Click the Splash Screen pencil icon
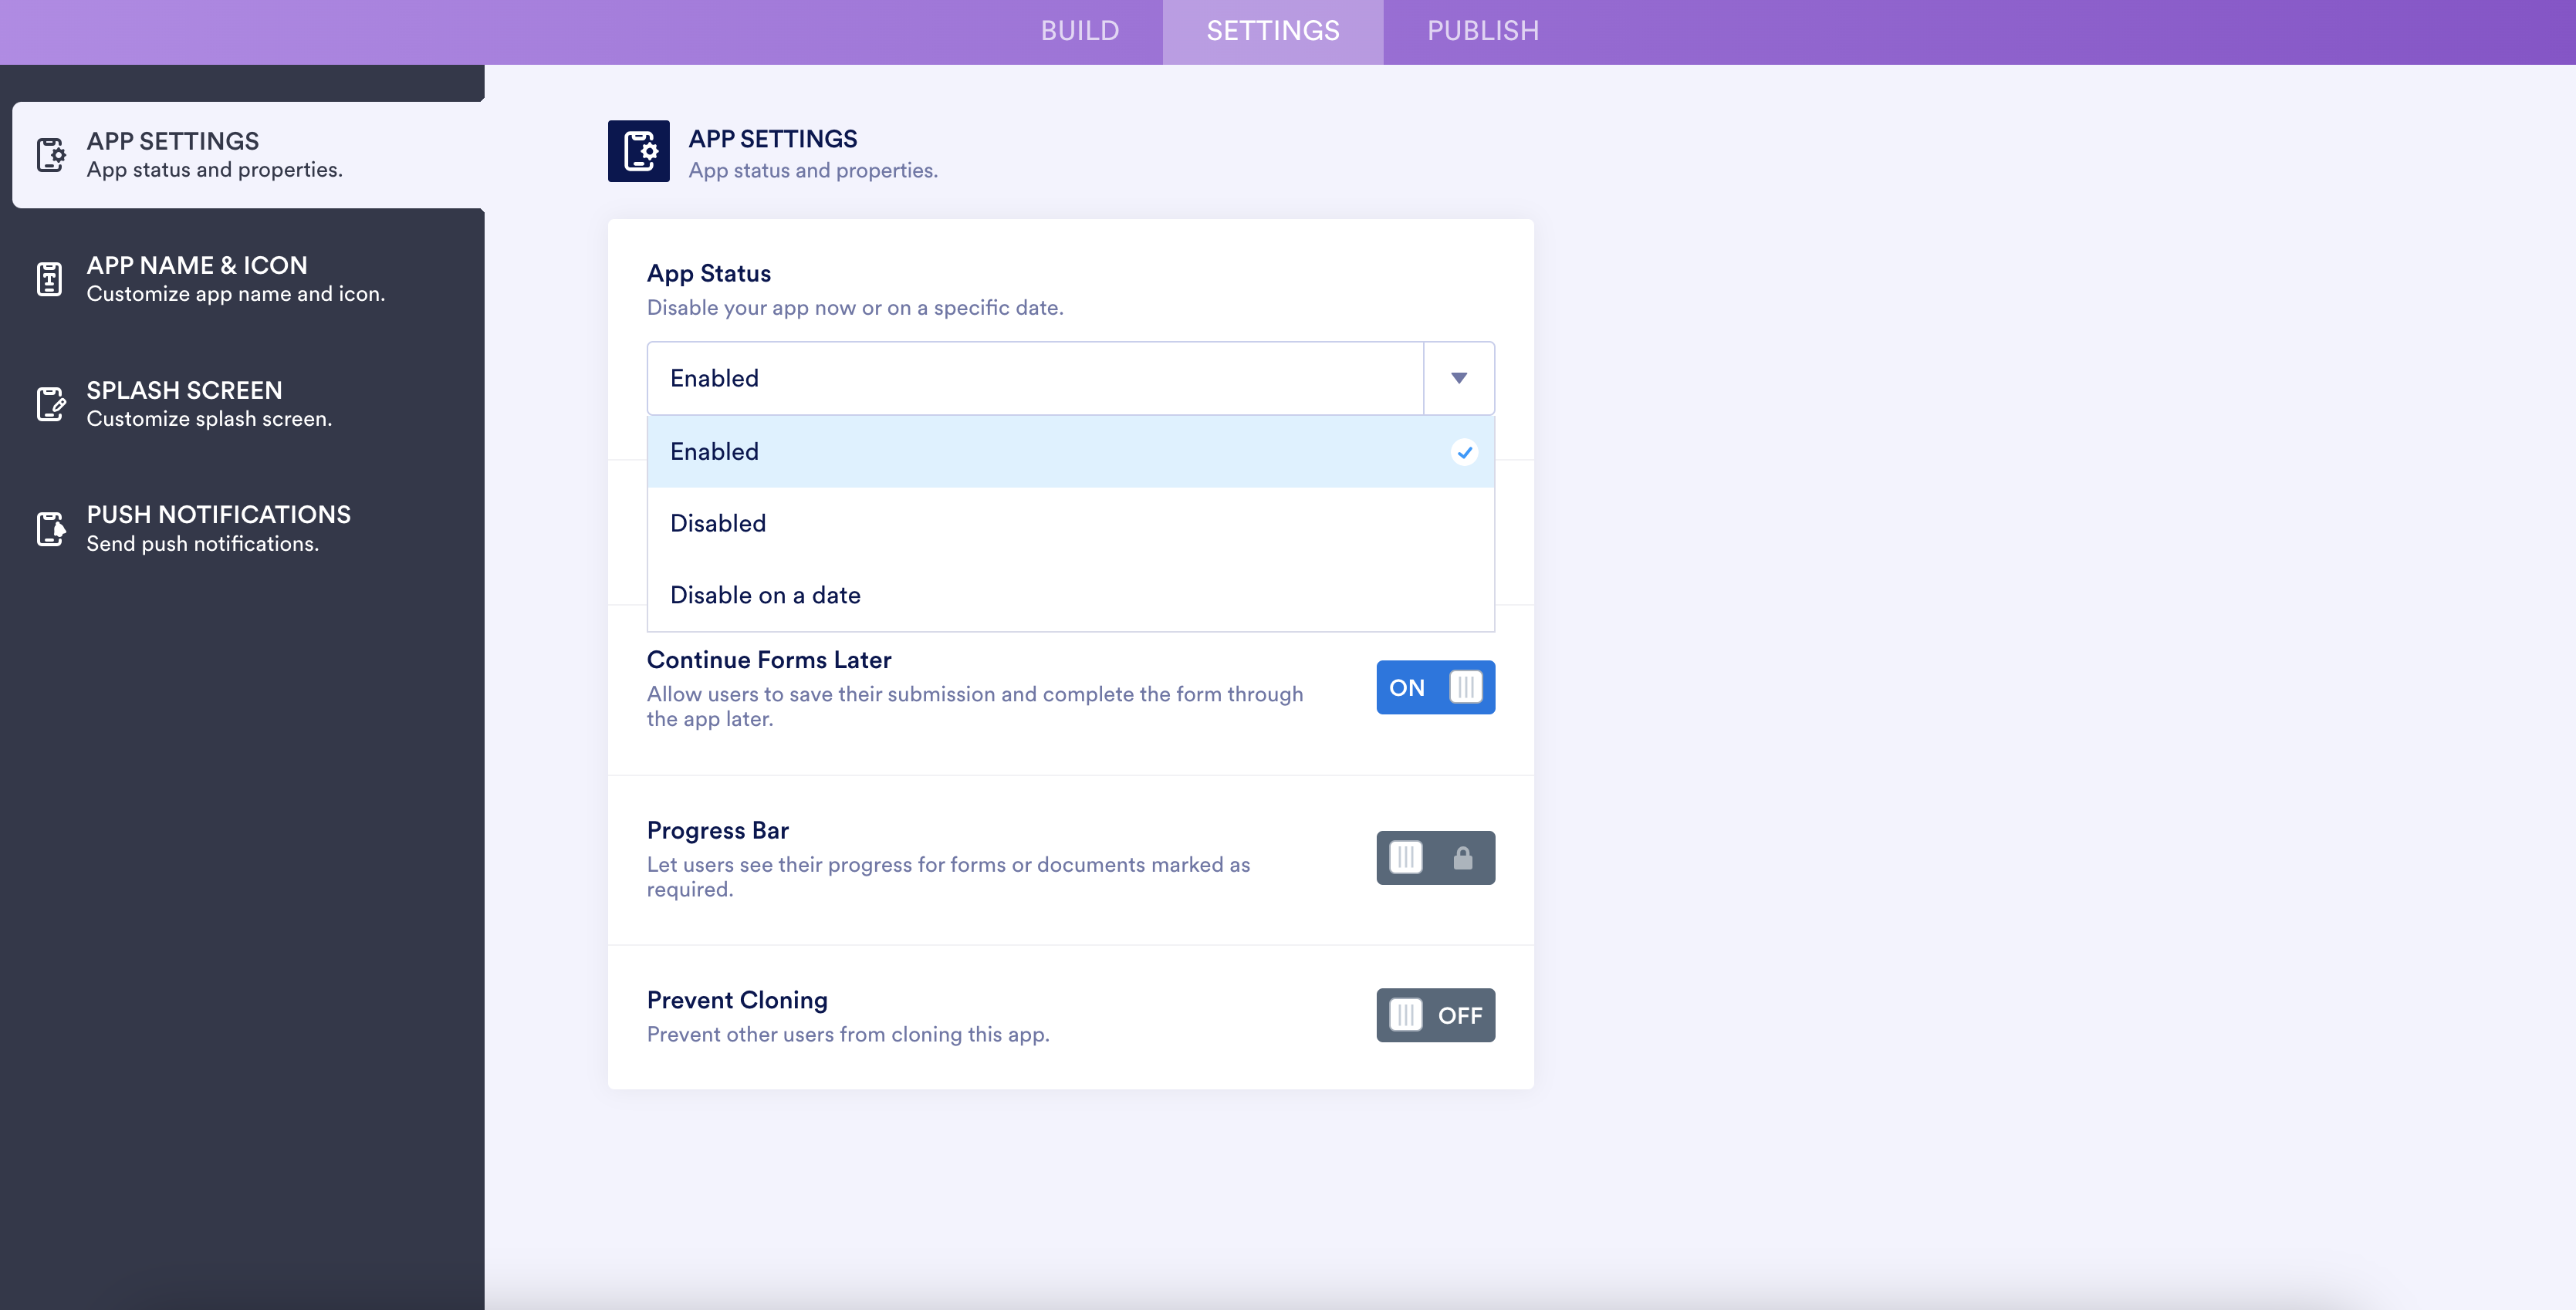This screenshot has height=1310, width=2576. (x=51, y=404)
